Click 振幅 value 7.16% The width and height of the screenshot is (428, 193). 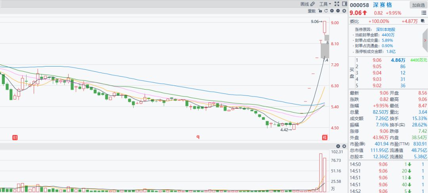[x=382, y=125]
